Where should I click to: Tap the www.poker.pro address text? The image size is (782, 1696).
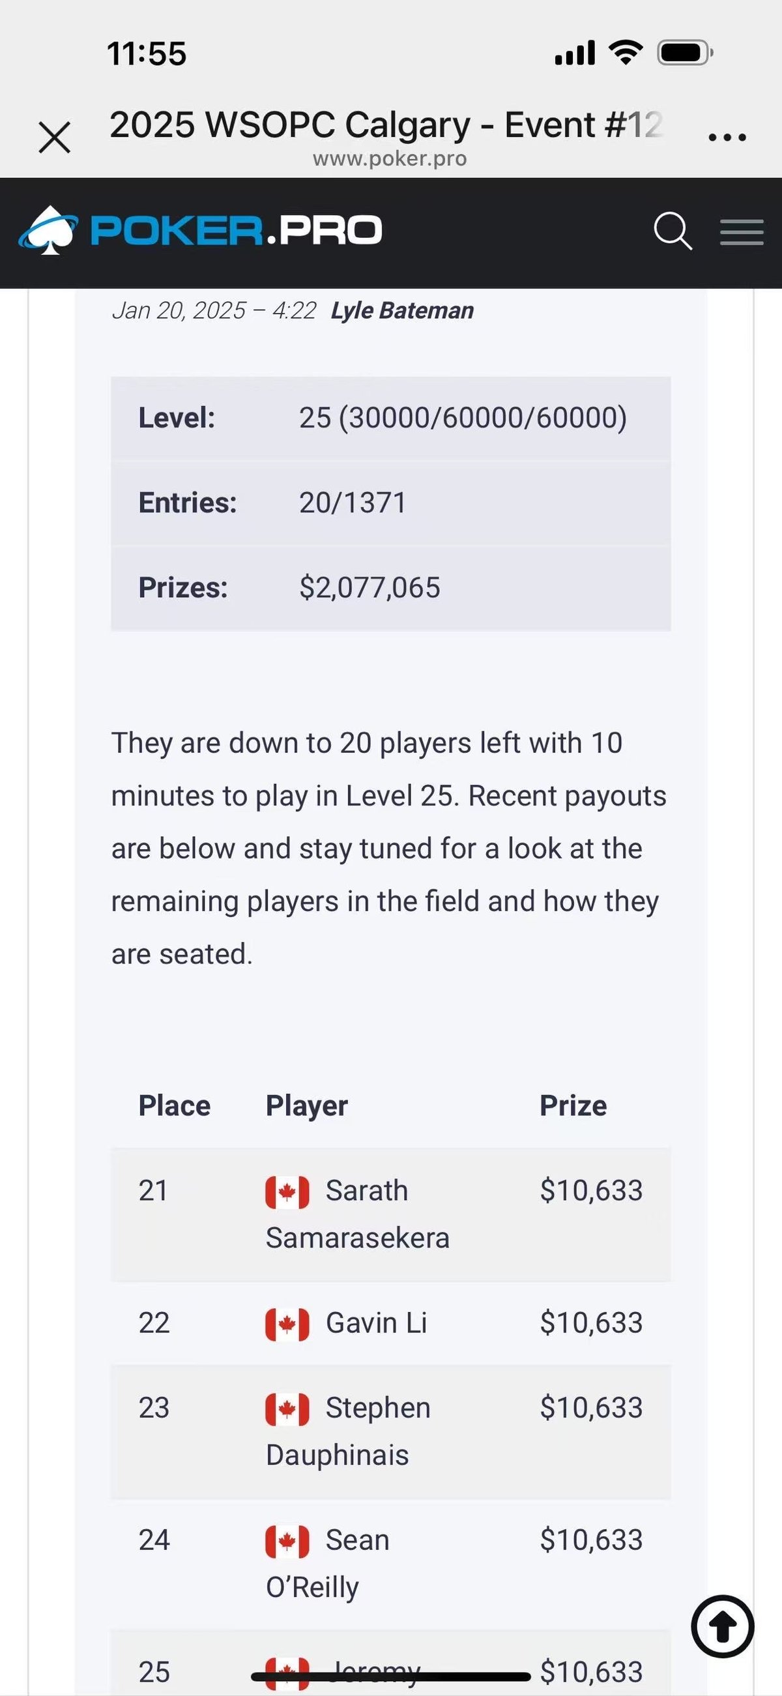(x=390, y=158)
